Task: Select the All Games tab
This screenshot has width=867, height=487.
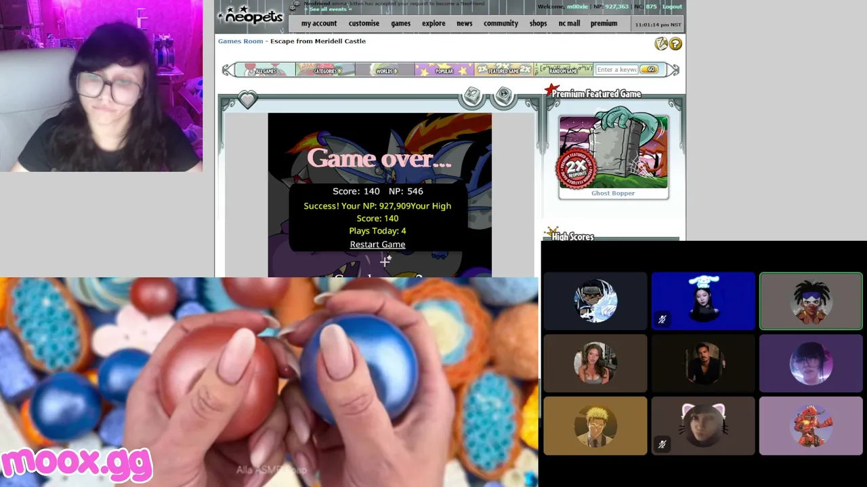Action: (x=266, y=70)
